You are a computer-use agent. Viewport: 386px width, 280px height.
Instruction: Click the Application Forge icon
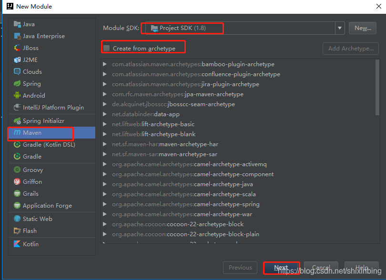point(17,205)
